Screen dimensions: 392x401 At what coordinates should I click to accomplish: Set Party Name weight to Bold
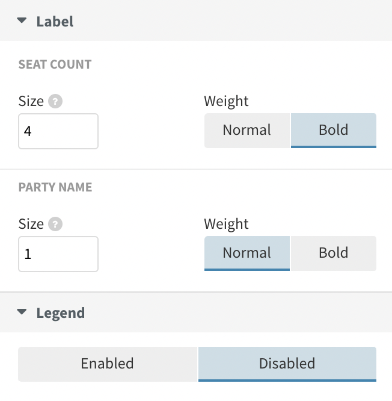click(x=334, y=253)
